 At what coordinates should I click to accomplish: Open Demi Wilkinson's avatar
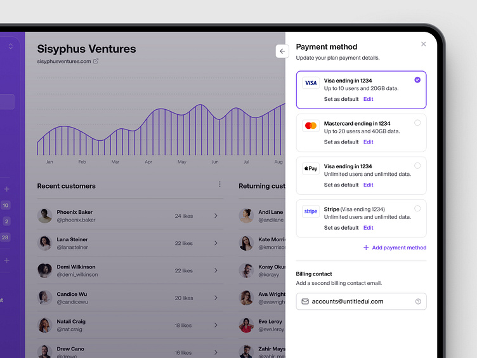pos(44,270)
